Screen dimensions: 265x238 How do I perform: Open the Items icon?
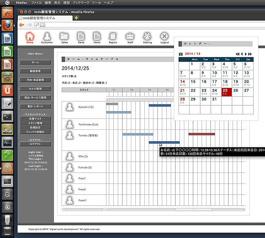click(x=97, y=37)
